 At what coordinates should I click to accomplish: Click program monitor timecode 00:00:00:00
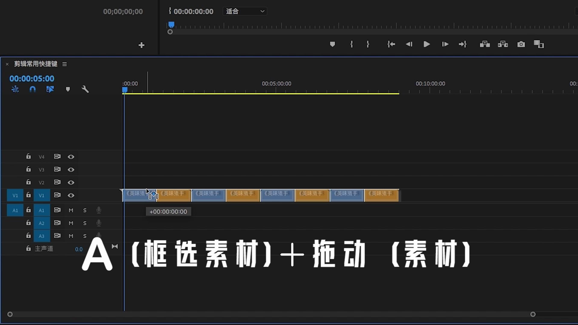193,11
